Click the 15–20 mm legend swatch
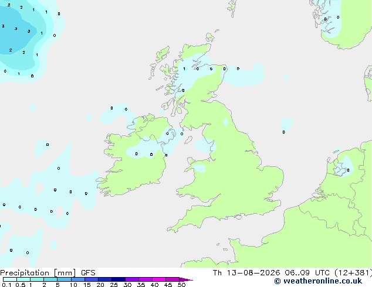Image resolution: width=372 pixels, height=287 pixels. coord(91,279)
